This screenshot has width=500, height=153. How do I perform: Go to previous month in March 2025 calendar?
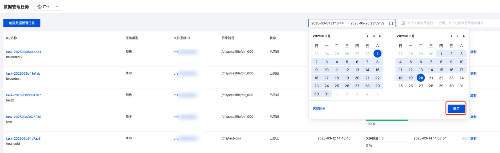pos(367,36)
